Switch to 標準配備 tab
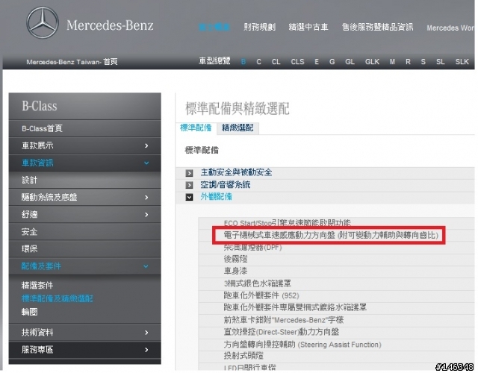Screen dimensions: 478x373 [x=196, y=128]
